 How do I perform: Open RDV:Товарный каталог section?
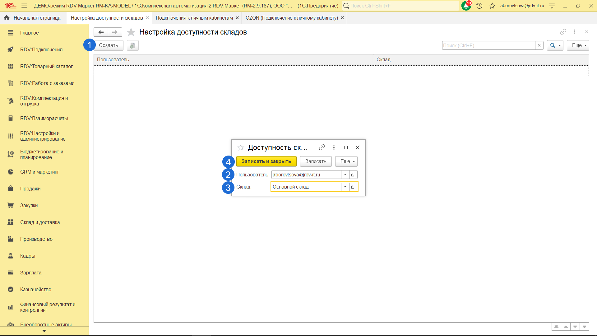(46, 66)
